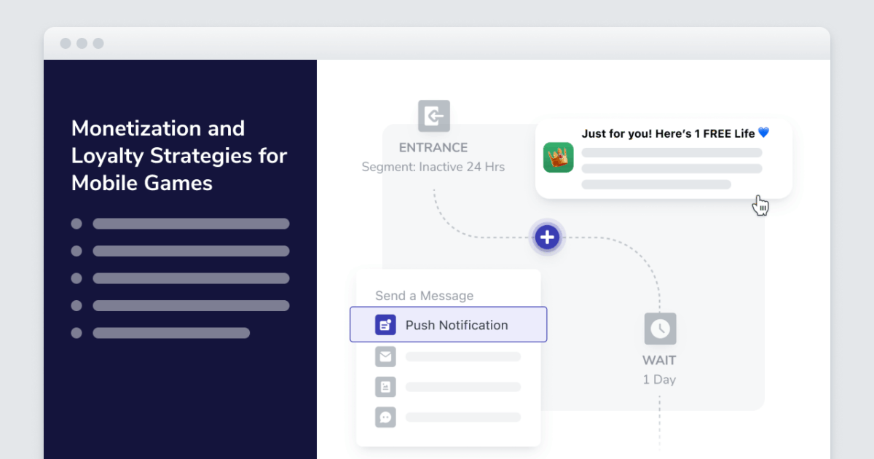This screenshot has height=459, width=874.
Task: Click the WAIT step label
Action: (659, 360)
